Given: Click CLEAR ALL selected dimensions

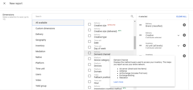Looking at the screenshot, I should pyautogui.click(x=181, y=16).
